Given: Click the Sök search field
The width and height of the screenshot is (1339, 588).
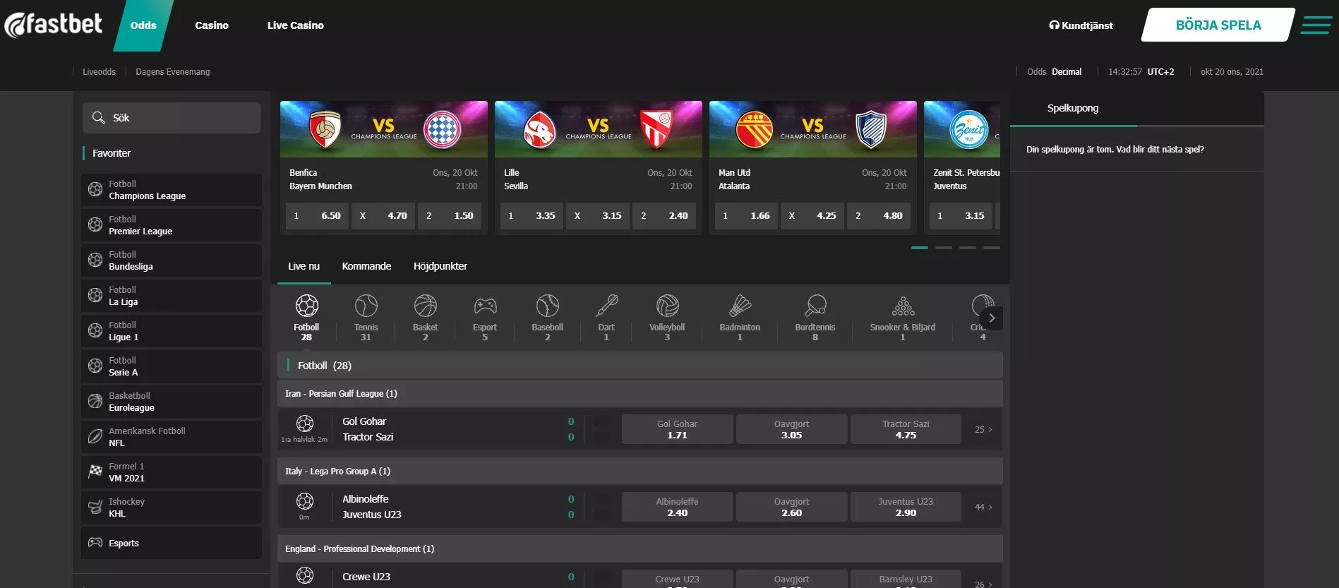Looking at the screenshot, I should click(x=172, y=118).
